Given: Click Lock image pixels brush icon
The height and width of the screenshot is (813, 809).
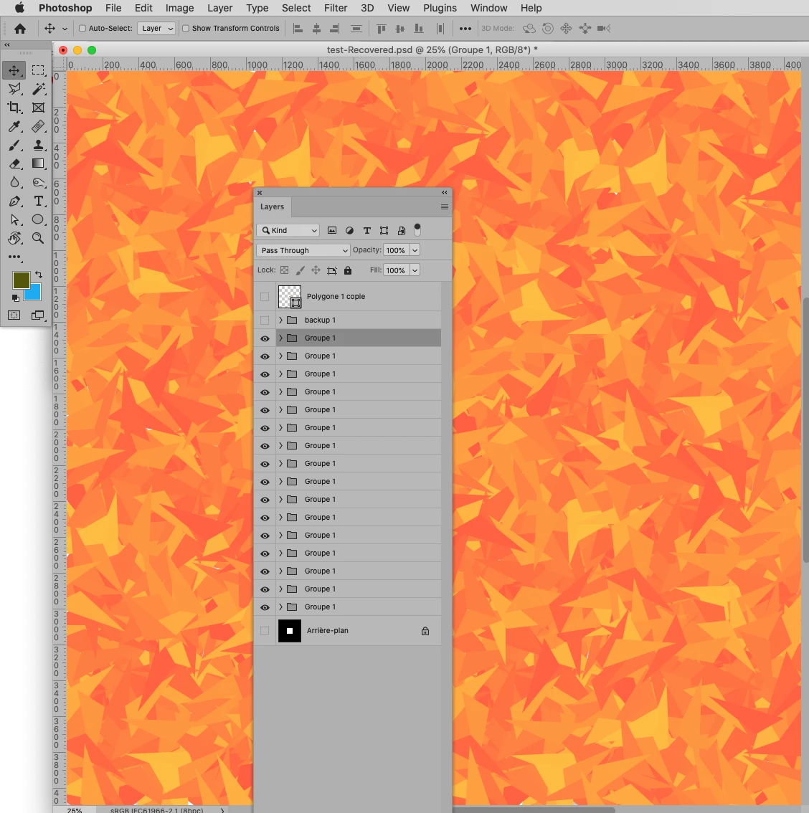Looking at the screenshot, I should [x=300, y=270].
